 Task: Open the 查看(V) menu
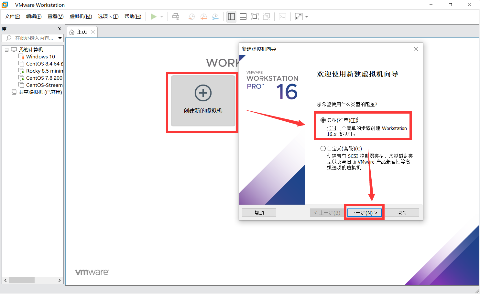click(55, 16)
